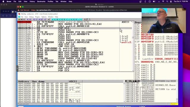Open the OllyDbg Options menu
The image size is (190, 107).
[x=44, y=17]
